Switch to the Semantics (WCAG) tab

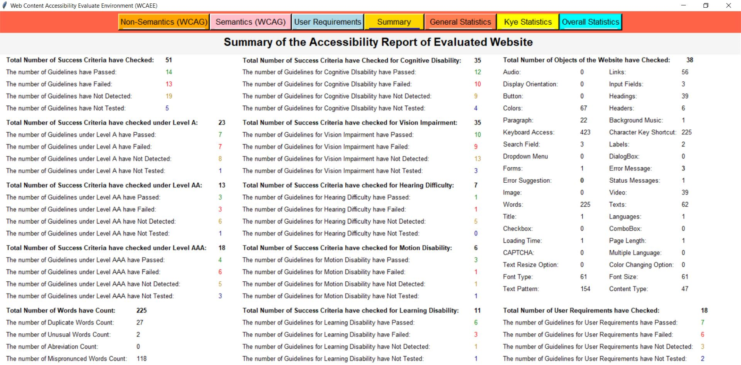pos(250,22)
